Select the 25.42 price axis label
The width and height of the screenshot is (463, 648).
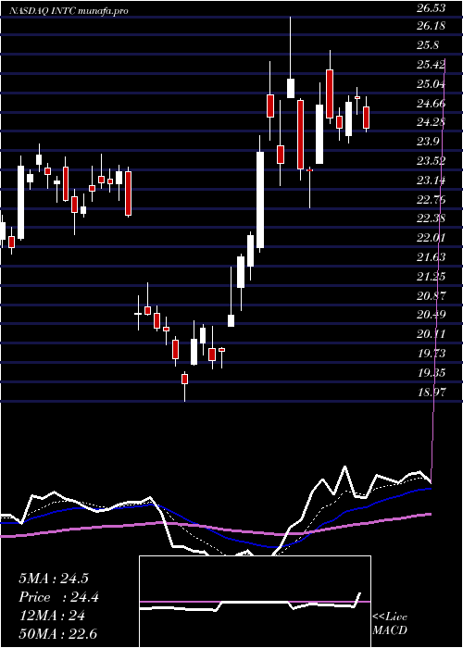[x=431, y=65]
